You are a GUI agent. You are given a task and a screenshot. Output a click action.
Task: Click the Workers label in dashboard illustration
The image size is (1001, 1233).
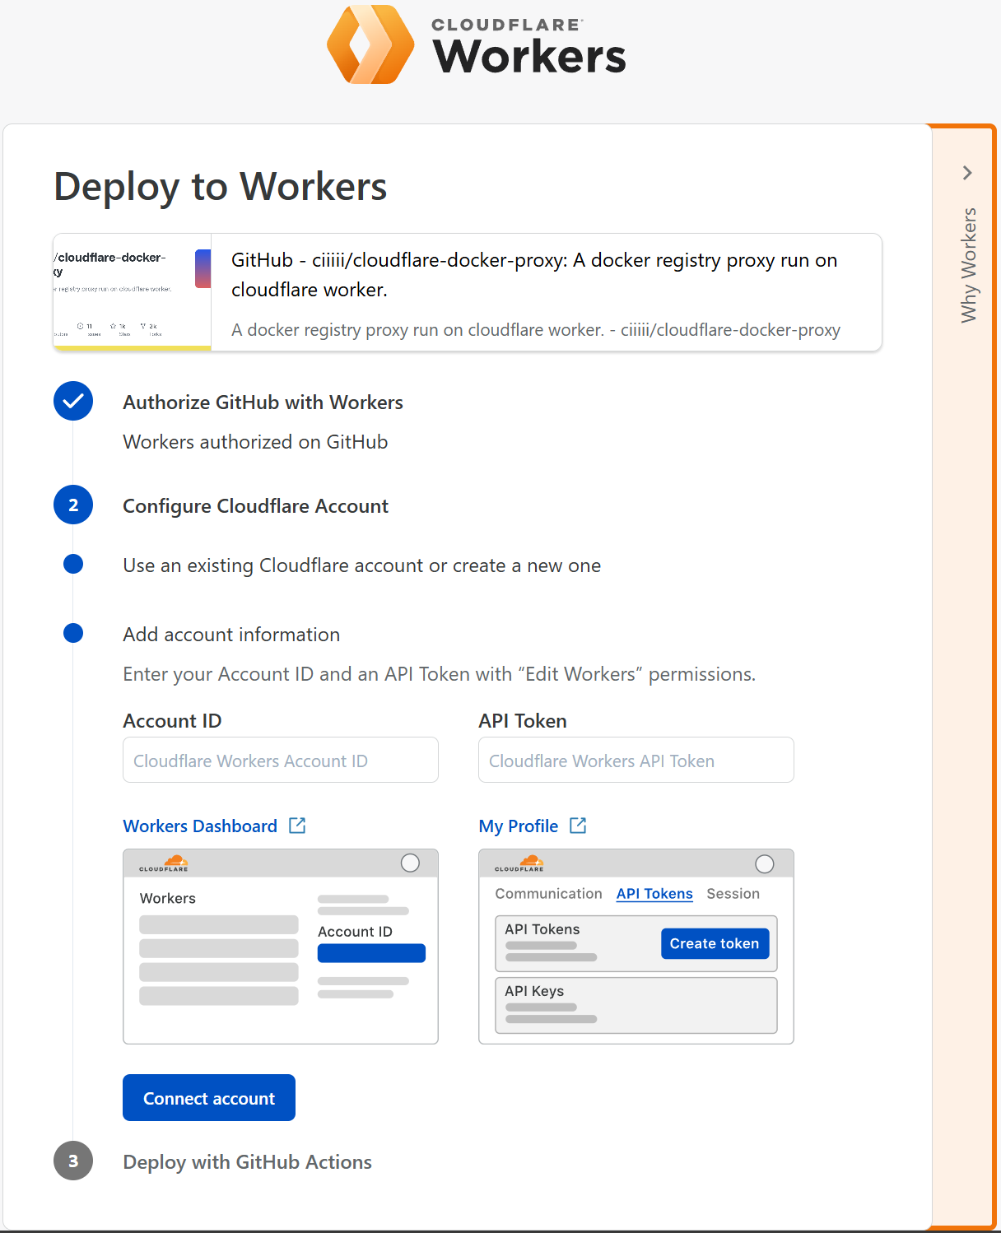coord(168,899)
